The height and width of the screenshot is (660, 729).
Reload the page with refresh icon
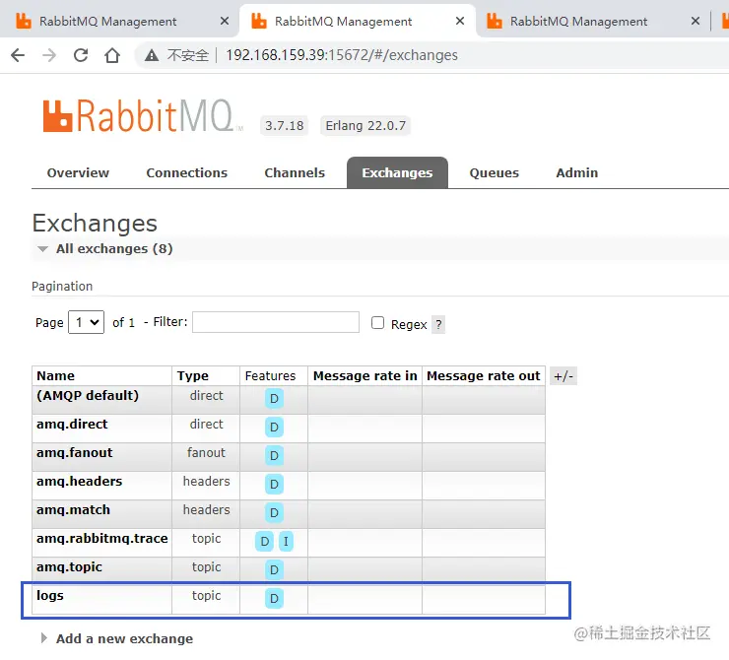coord(81,55)
